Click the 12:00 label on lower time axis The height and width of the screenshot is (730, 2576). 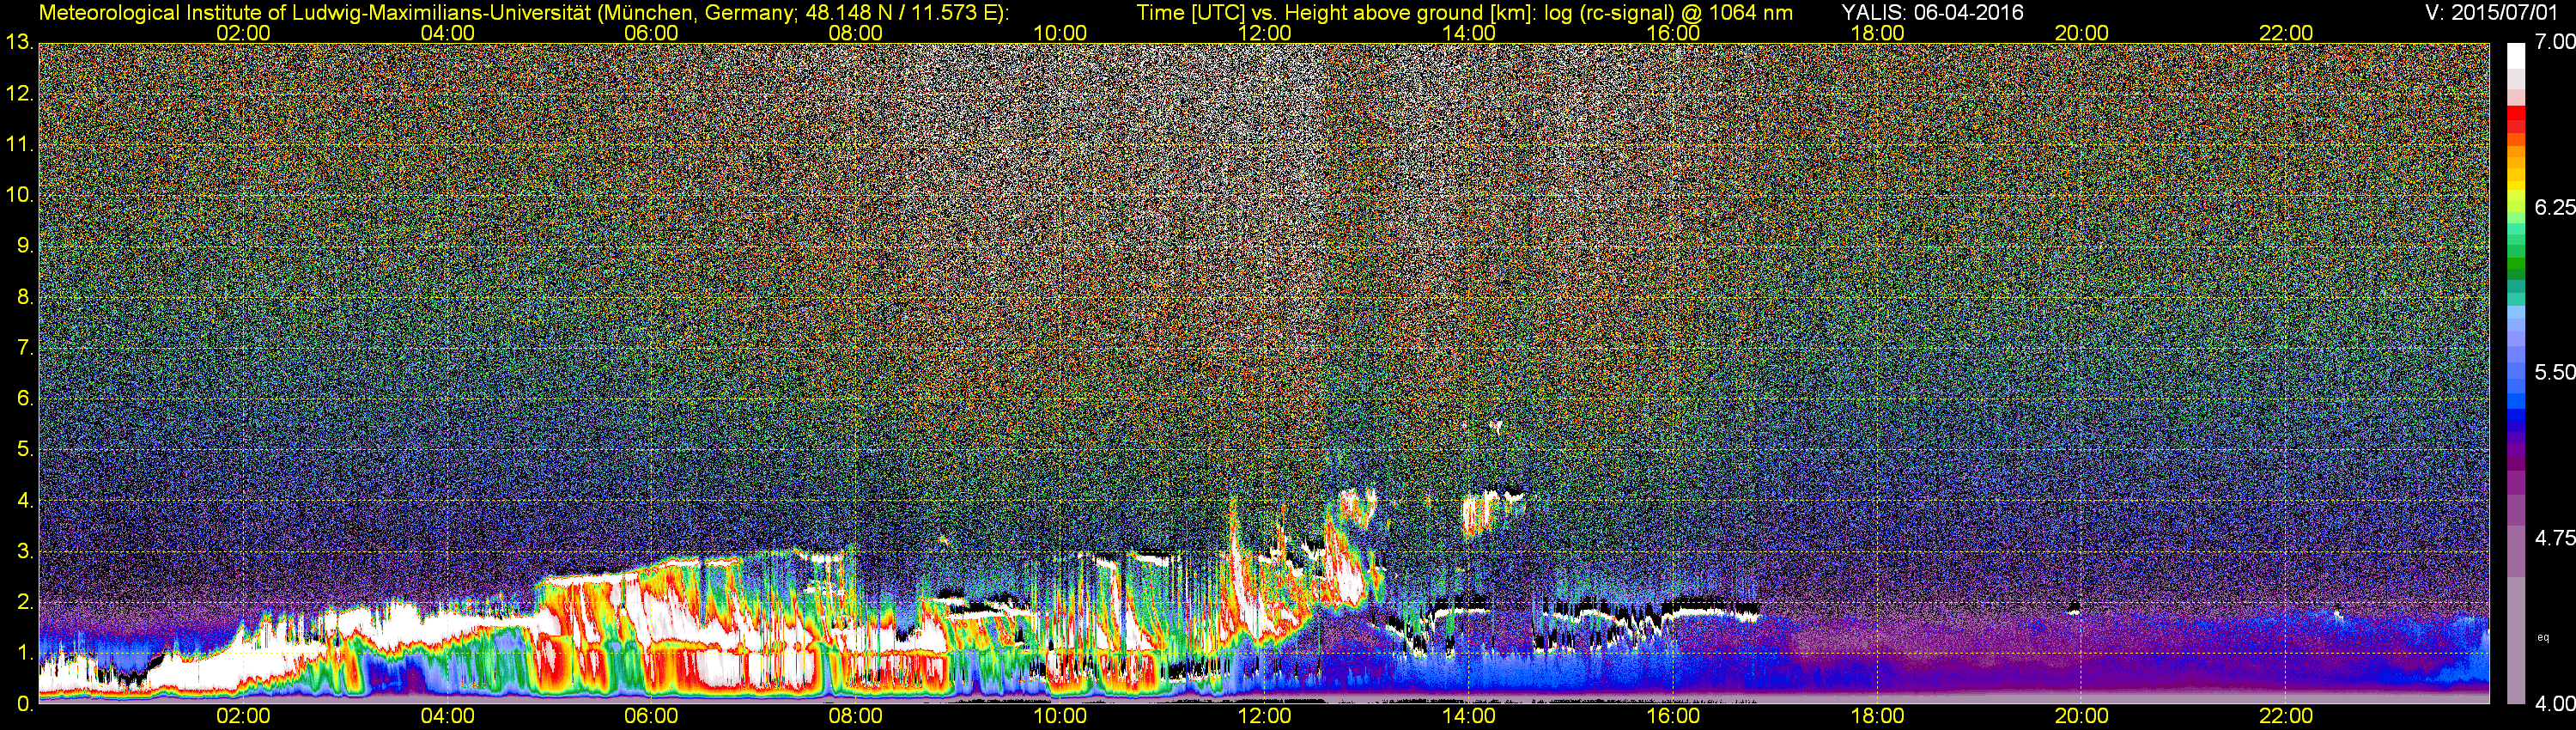point(1264,716)
